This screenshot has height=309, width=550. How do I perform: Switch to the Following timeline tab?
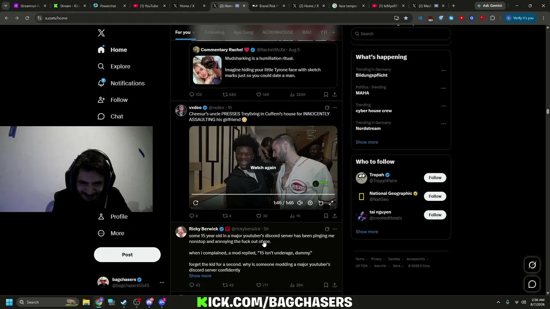[x=214, y=33]
